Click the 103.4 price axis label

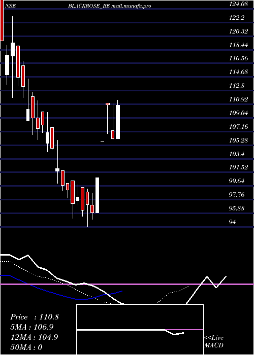click(237, 154)
